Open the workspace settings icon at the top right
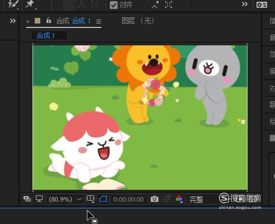The height and width of the screenshot is (224, 275). click(262, 4)
